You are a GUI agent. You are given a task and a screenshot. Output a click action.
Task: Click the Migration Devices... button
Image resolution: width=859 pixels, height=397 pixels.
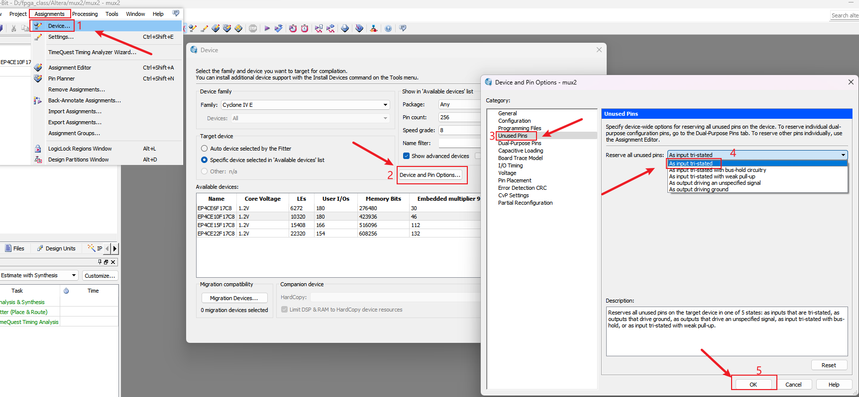pyautogui.click(x=234, y=298)
